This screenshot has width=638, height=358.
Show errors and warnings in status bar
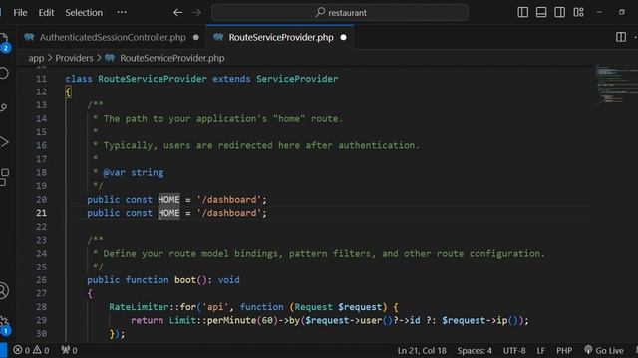(x=31, y=350)
